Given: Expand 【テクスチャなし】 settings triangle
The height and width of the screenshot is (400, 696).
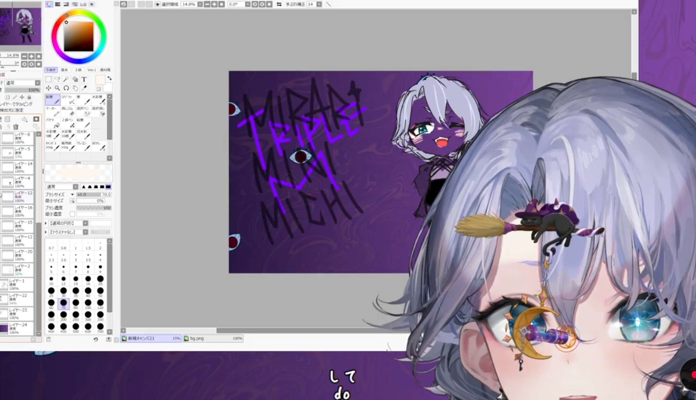Looking at the screenshot, I should pos(46,232).
